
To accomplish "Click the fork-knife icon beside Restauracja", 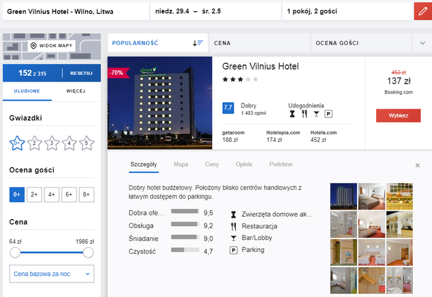I will pos(234,226).
